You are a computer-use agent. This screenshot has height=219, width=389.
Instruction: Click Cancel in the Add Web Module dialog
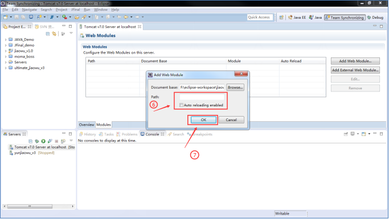[x=231, y=120]
